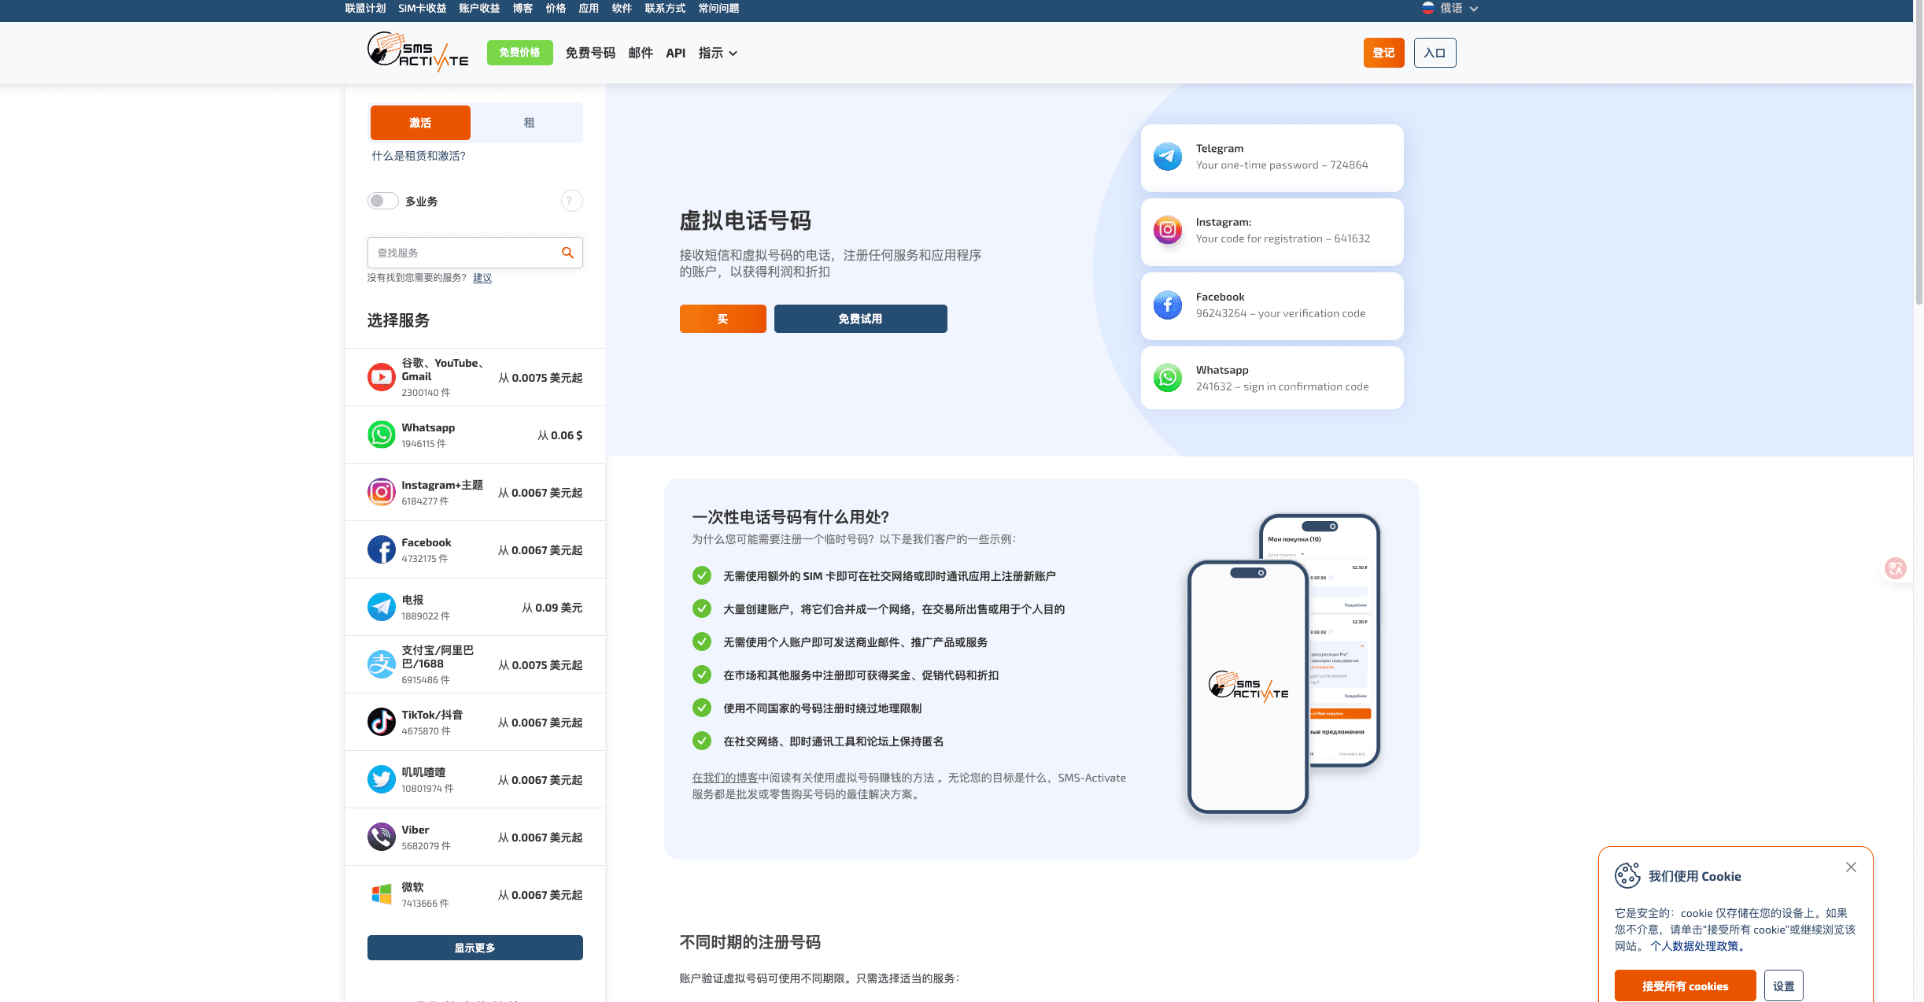The width and height of the screenshot is (1924, 1002).
Task: Open the multi-service help question mark
Action: (571, 201)
